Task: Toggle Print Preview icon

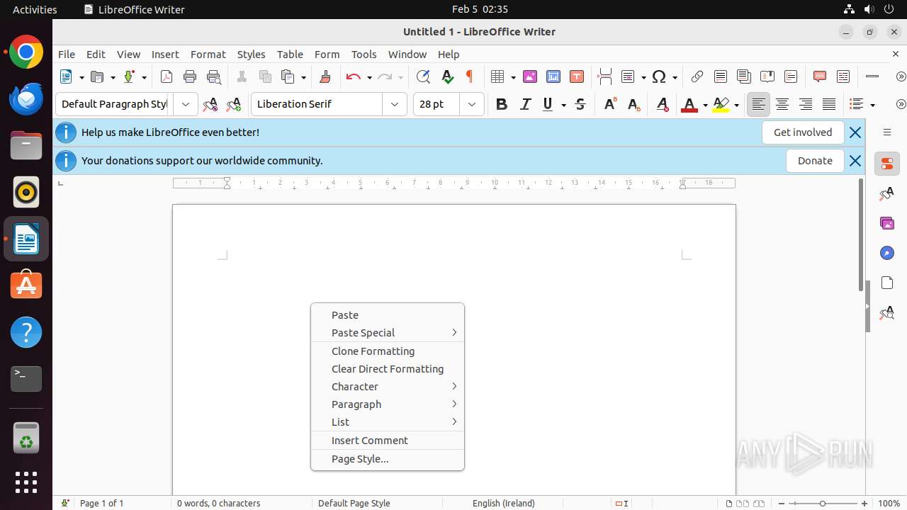Action: [x=213, y=76]
